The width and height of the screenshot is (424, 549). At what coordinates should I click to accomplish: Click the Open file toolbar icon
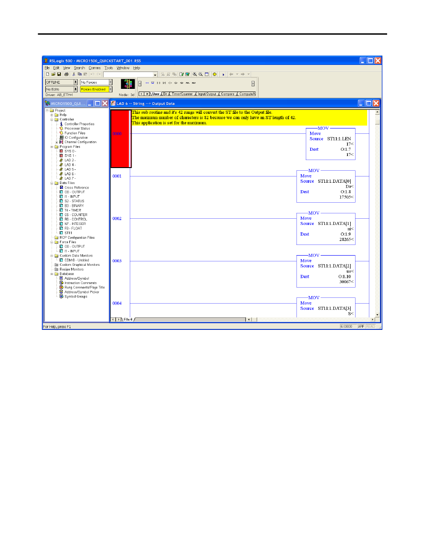(53, 74)
